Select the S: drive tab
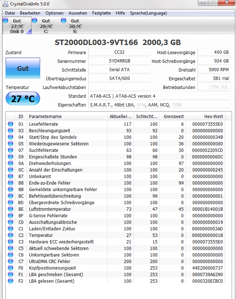 coord(75,26)
